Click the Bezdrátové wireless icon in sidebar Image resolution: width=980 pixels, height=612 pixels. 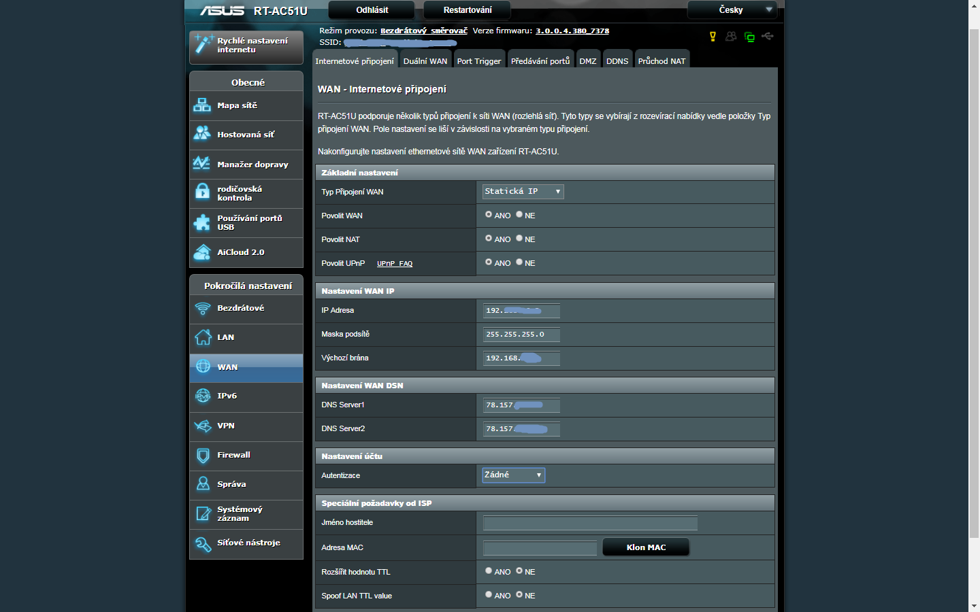(202, 308)
